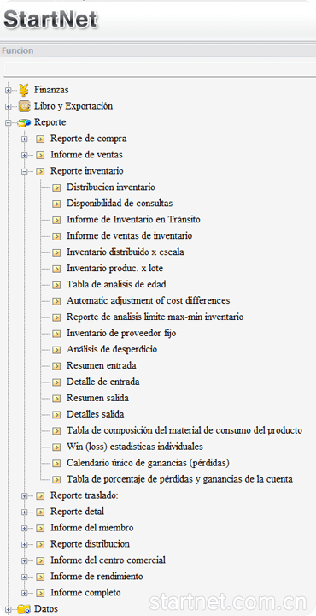Click the Reporte chart icon
The height and width of the screenshot is (616, 316).
click(x=24, y=122)
